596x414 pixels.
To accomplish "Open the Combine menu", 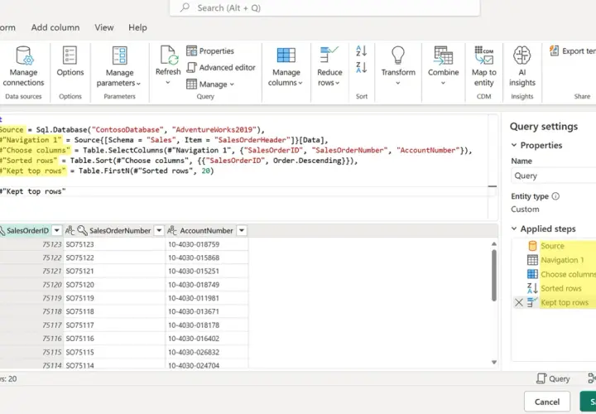I will (x=443, y=65).
